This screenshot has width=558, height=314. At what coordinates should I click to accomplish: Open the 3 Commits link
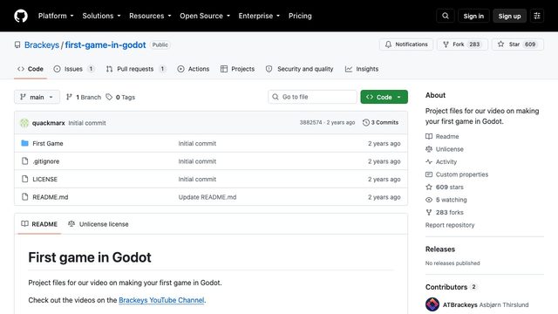coord(380,122)
